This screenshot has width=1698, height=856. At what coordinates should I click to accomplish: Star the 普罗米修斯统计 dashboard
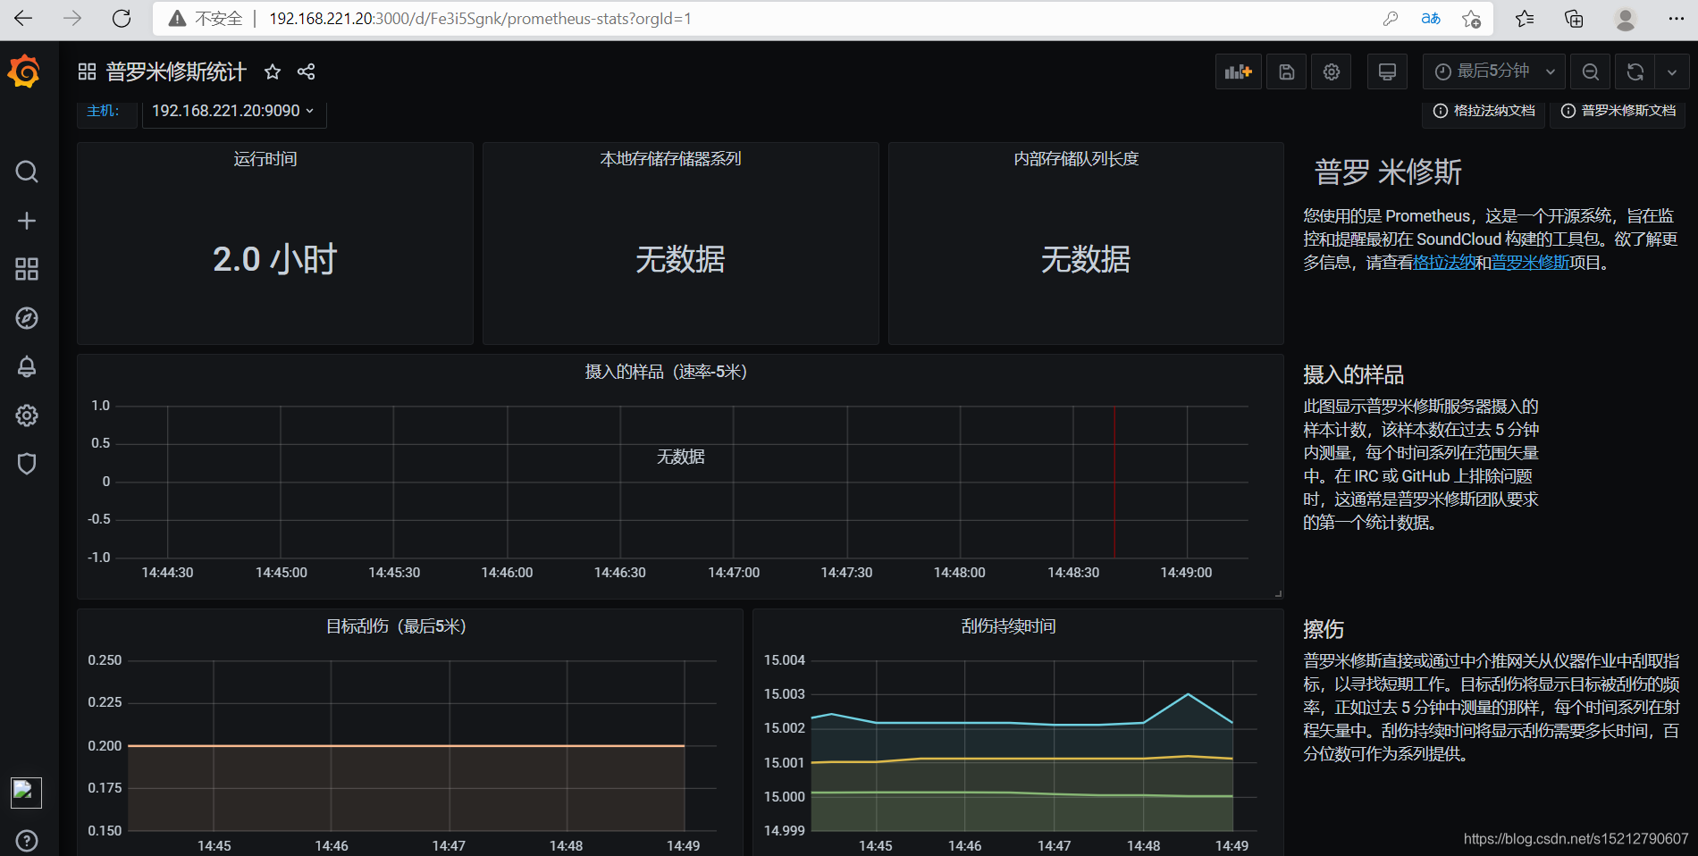(x=273, y=71)
